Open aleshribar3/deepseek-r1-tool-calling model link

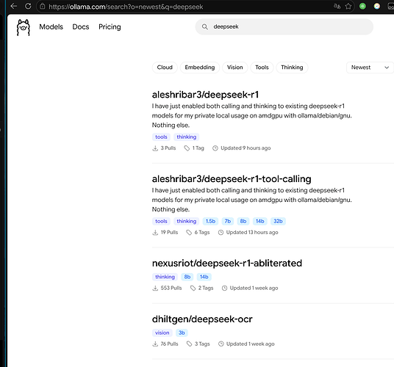232,179
